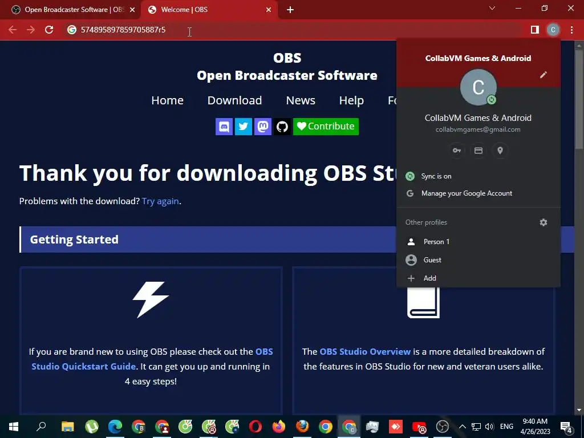Open the taskbar clock and date
Image resolution: width=584 pixels, height=438 pixels.
coord(535,427)
